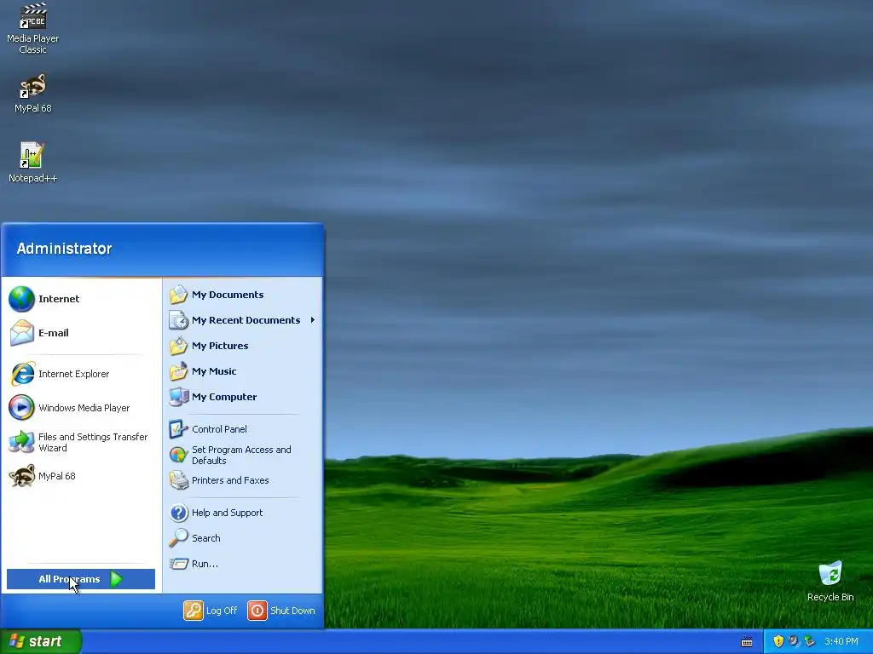Click the Help and Support question mark icon

(x=179, y=512)
